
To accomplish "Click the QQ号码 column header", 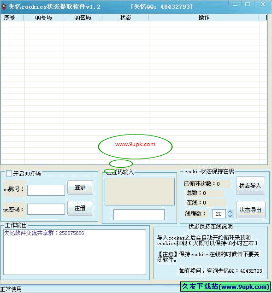I will 43,18.
